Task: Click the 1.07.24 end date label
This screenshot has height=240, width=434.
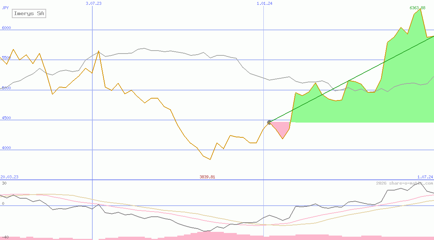Action: [x=425, y=177]
